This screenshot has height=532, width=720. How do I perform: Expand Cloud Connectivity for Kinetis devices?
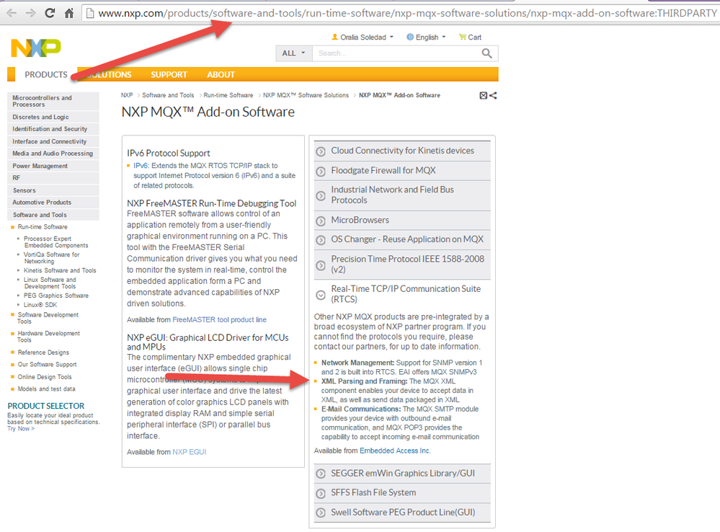(x=401, y=151)
